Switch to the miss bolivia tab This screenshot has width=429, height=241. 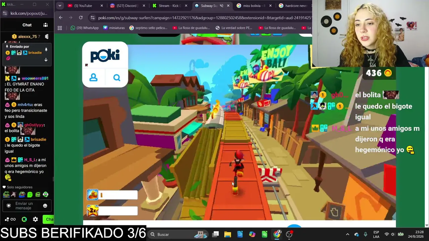pyautogui.click(x=255, y=6)
